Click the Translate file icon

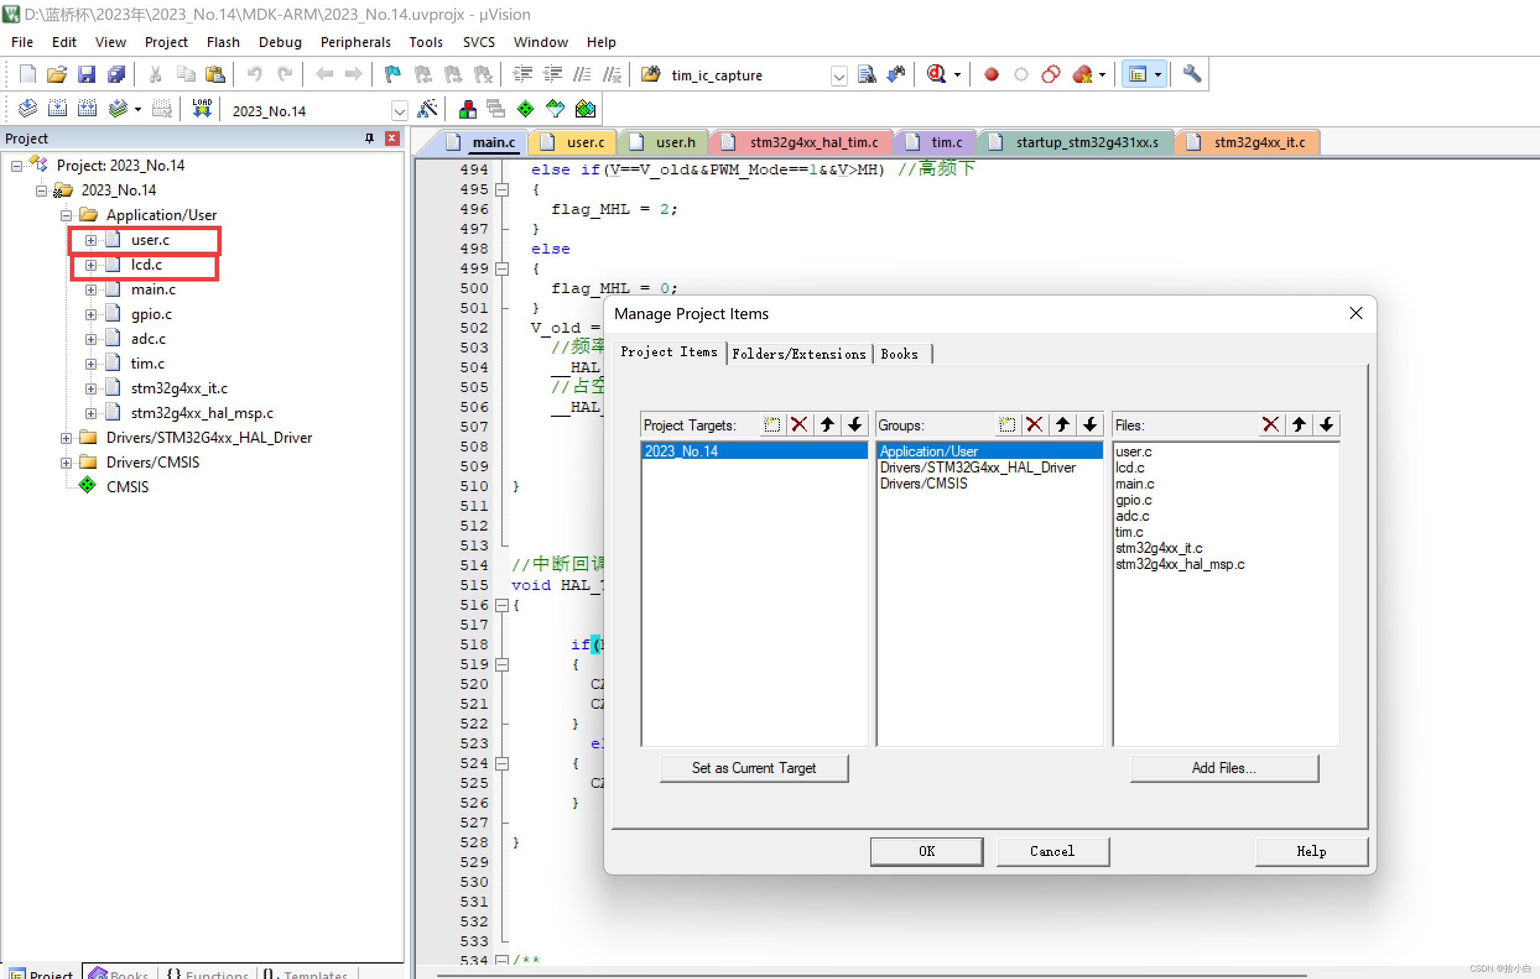(x=27, y=109)
